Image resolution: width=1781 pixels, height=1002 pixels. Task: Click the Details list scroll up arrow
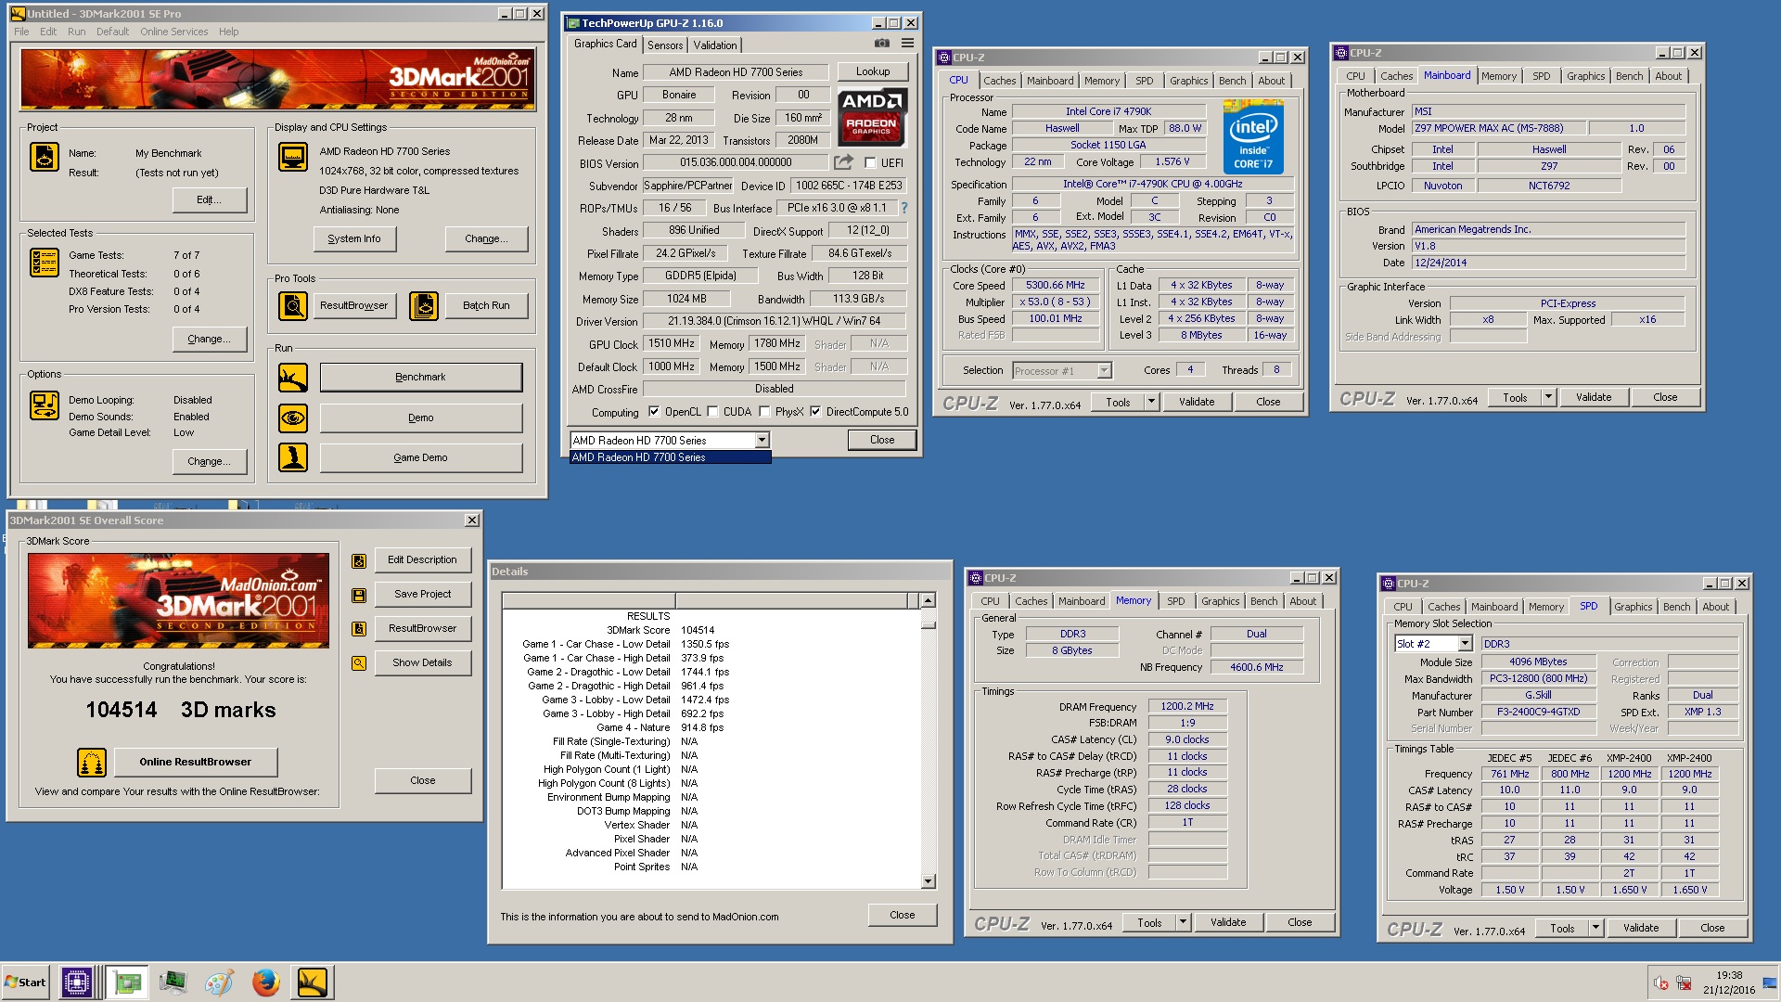click(x=928, y=601)
